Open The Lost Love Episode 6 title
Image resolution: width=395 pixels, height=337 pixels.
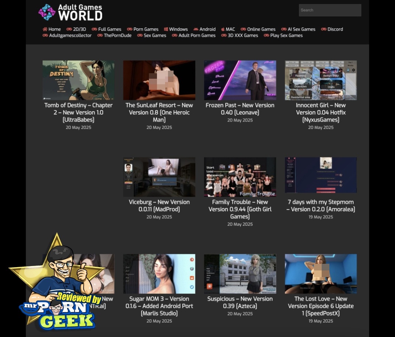click(321, 306)
